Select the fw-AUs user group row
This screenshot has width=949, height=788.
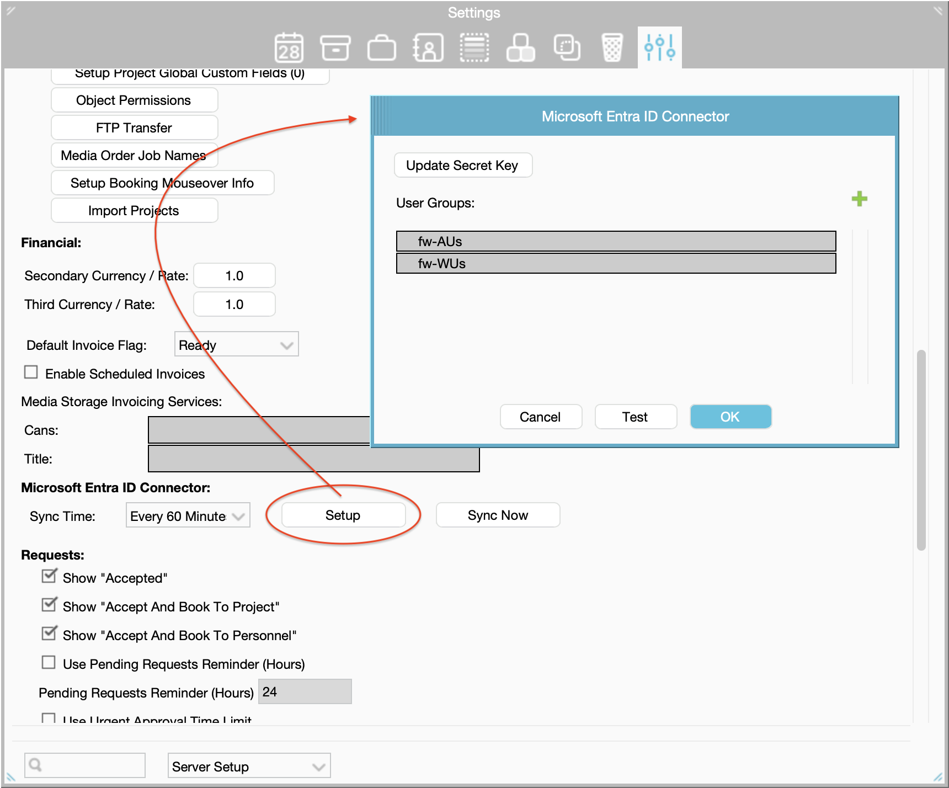coord(616,241)
